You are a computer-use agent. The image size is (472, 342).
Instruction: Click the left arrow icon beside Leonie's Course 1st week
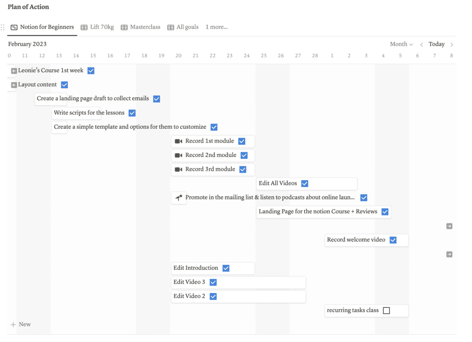(x=14, y=71)
